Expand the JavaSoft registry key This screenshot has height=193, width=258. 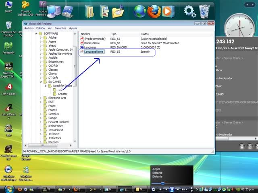coord(41,134)
